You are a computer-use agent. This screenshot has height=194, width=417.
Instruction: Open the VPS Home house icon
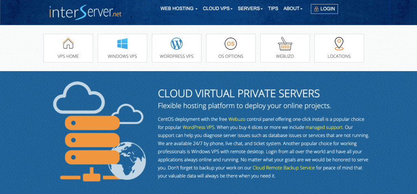tap(68, 44)
